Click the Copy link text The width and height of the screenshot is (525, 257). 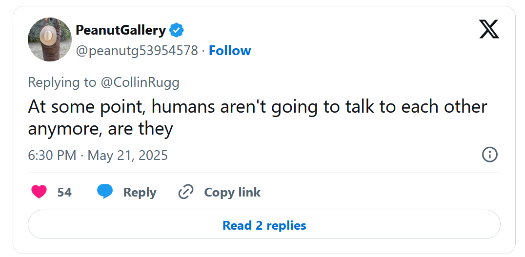232,192
